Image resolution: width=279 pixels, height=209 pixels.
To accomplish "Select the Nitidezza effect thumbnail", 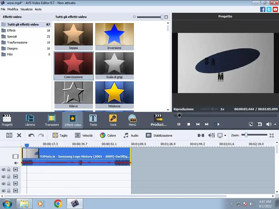I will (114, 95).
